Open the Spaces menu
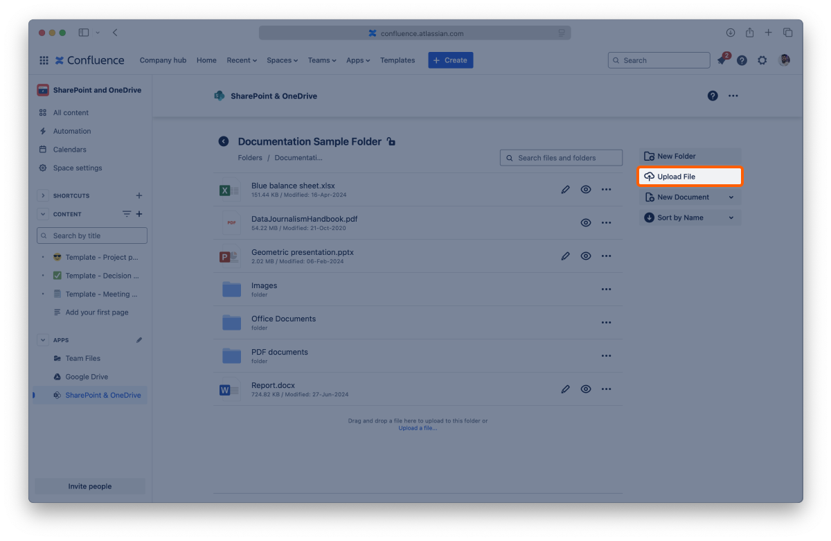Viewport: 831px width, 541px height. point(282,60)
